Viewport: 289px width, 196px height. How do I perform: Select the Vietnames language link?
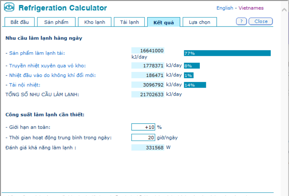tap(251, 8)
